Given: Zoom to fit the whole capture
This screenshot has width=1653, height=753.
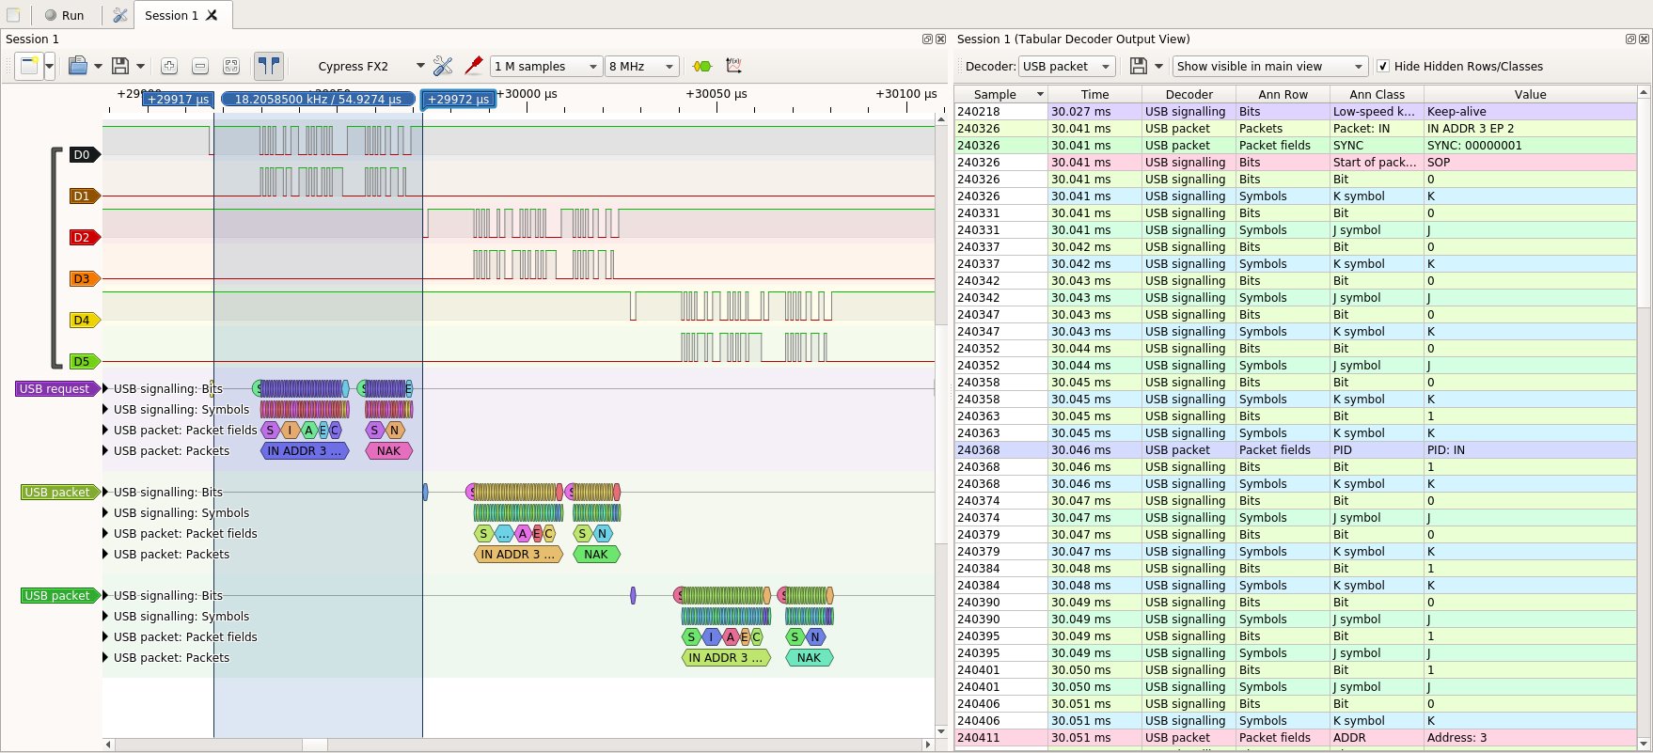Looking at the screenshot, I should (x=231, y=66).
